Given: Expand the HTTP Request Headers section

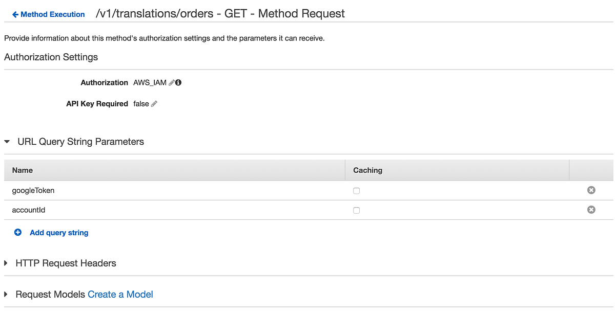Looking at the screenshot, I should [x=5, y=263].
